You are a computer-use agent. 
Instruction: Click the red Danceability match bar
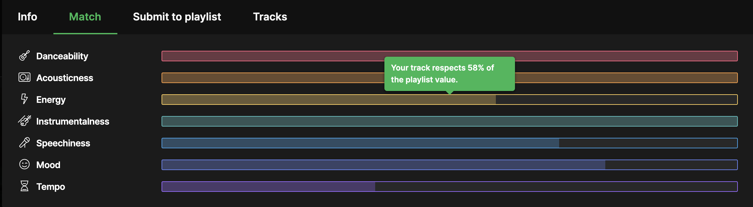coord(450,56)
